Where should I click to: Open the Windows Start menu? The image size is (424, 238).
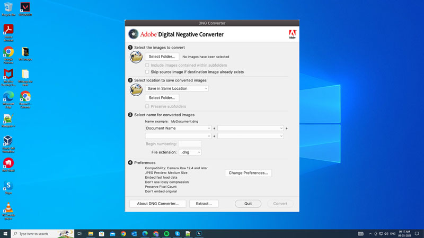[x=5, y=234]
